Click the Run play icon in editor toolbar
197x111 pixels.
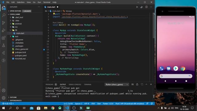137,7
